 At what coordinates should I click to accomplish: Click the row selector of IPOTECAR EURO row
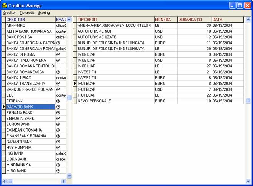[75, 84]
